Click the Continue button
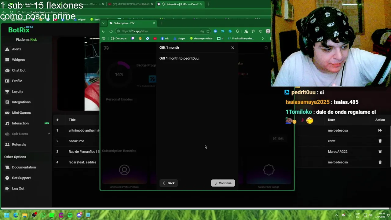This screenshot has height=220, width=391. [x=223, y=183]
